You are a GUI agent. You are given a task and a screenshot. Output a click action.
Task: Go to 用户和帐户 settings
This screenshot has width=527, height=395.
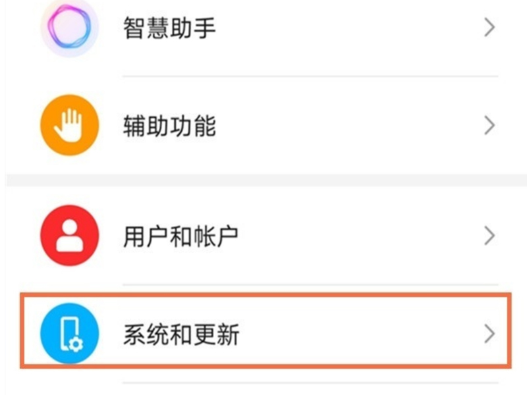263,235
